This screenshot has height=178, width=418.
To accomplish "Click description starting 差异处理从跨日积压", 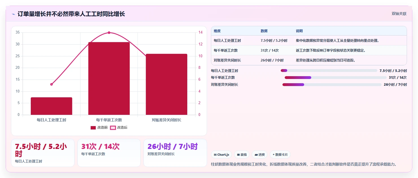I will pos(326,60).
